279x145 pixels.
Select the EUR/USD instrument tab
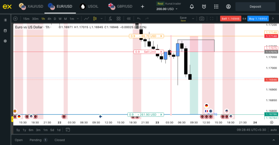(60, 7)
